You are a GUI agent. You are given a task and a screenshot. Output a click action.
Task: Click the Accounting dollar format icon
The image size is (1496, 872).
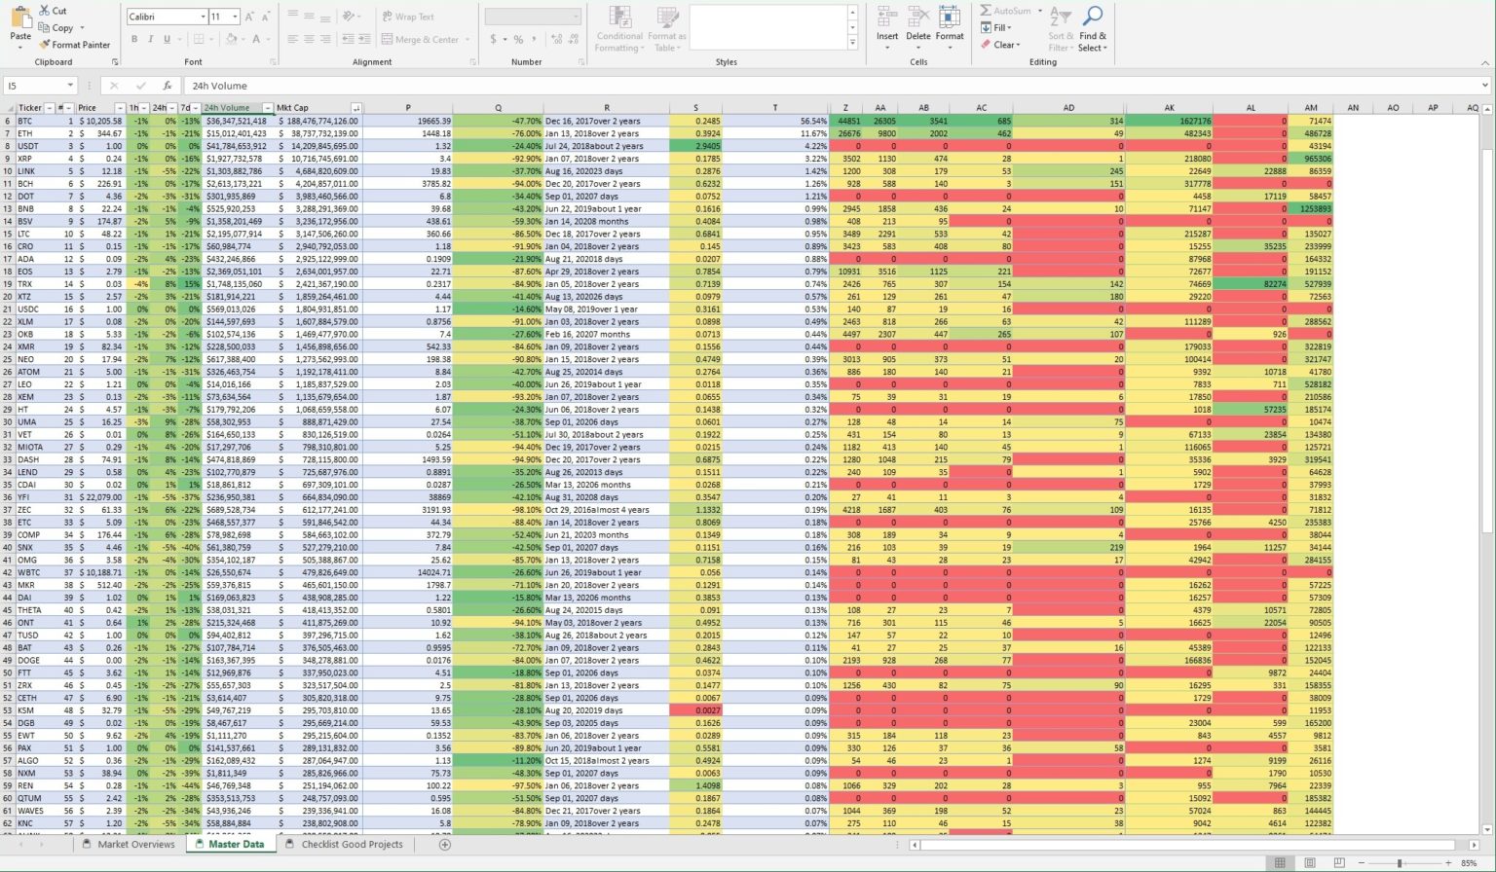494,39
